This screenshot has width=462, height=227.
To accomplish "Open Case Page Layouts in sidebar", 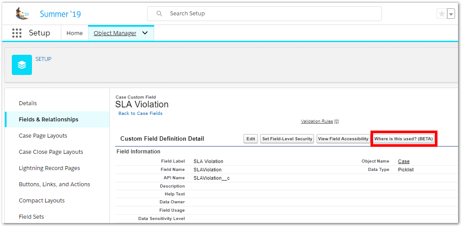I will click(42, 136).
